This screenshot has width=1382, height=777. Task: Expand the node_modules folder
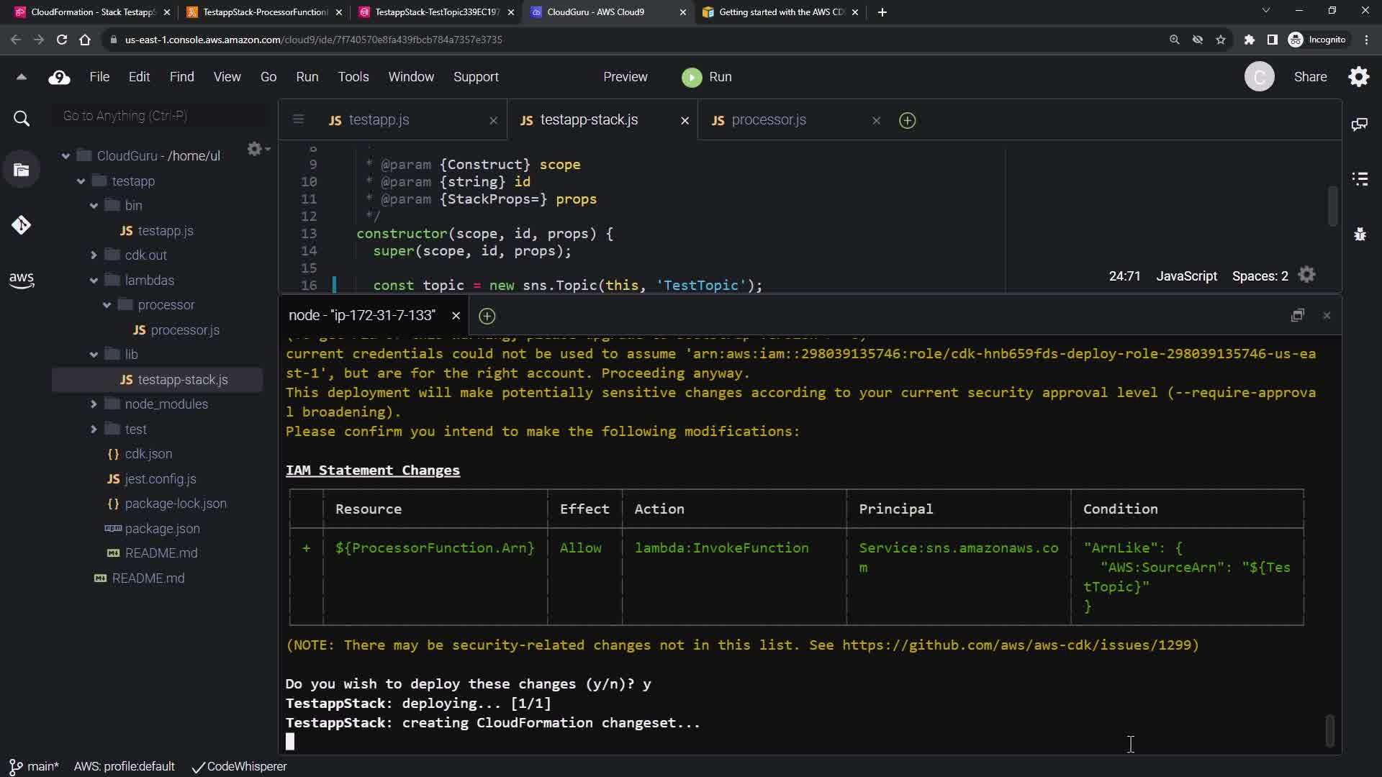pyautogui.click(x=94, y=404)
